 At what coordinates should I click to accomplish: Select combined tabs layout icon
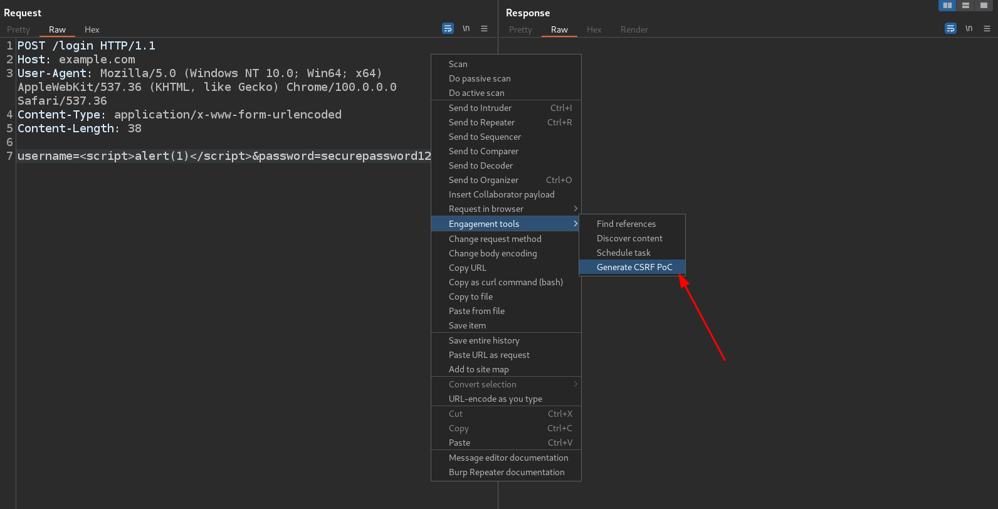[984, 5]
